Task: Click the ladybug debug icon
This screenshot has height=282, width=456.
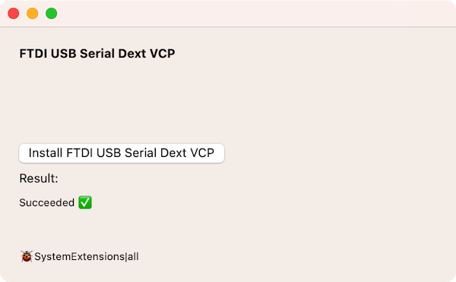Action: 27,256
